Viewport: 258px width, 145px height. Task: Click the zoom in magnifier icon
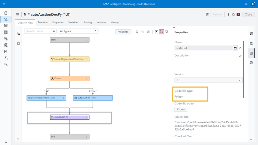point(137,32)
